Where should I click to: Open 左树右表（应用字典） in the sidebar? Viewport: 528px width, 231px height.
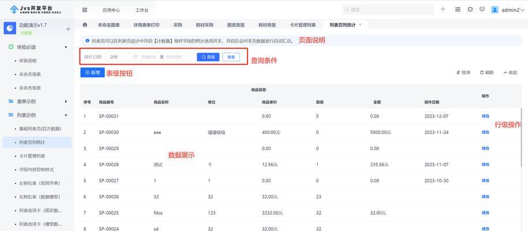point(39,183)
